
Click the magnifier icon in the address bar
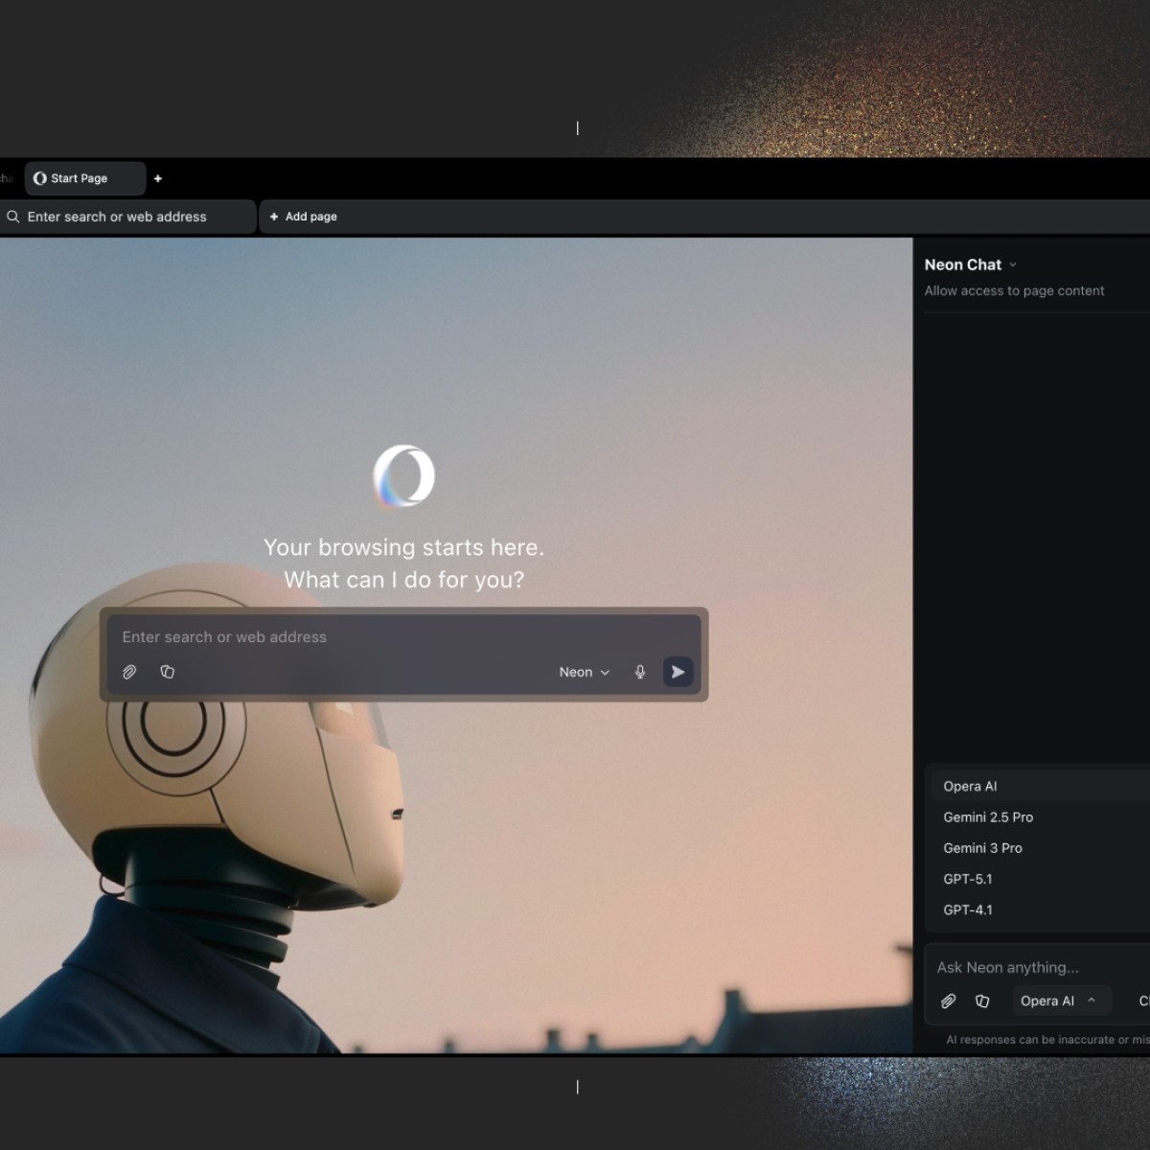point(12,217)
